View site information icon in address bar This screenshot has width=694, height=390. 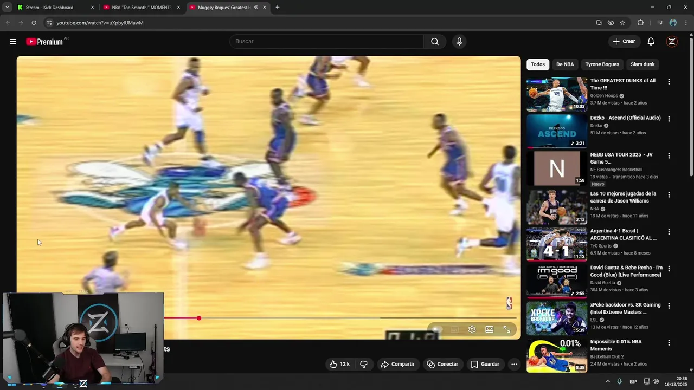click(49, 23)
